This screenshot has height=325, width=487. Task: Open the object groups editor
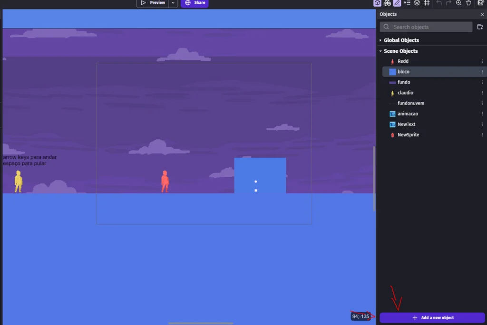click(387, 3)
